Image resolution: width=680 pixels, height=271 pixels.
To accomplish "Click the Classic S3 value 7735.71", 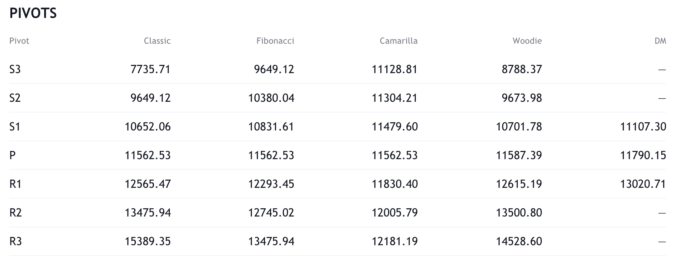I will 150,69.
